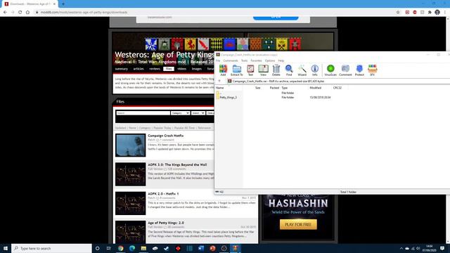450x253 pixels.
Task: Click WinRAR's Test archive icon
Action: coord(250,70)
